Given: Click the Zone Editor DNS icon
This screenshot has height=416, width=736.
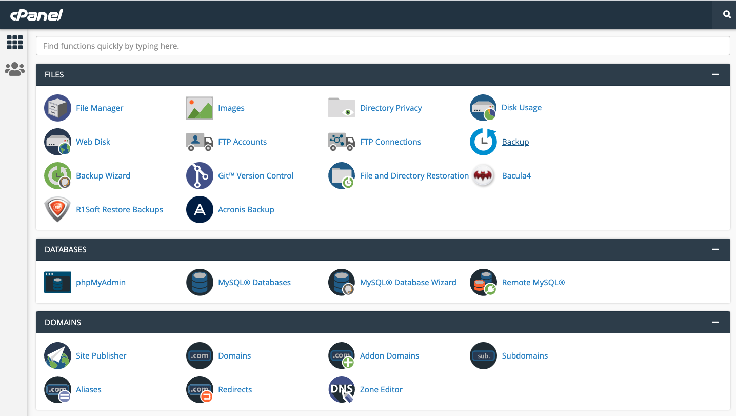Looking at the screenshot, I should coord(342,389).
